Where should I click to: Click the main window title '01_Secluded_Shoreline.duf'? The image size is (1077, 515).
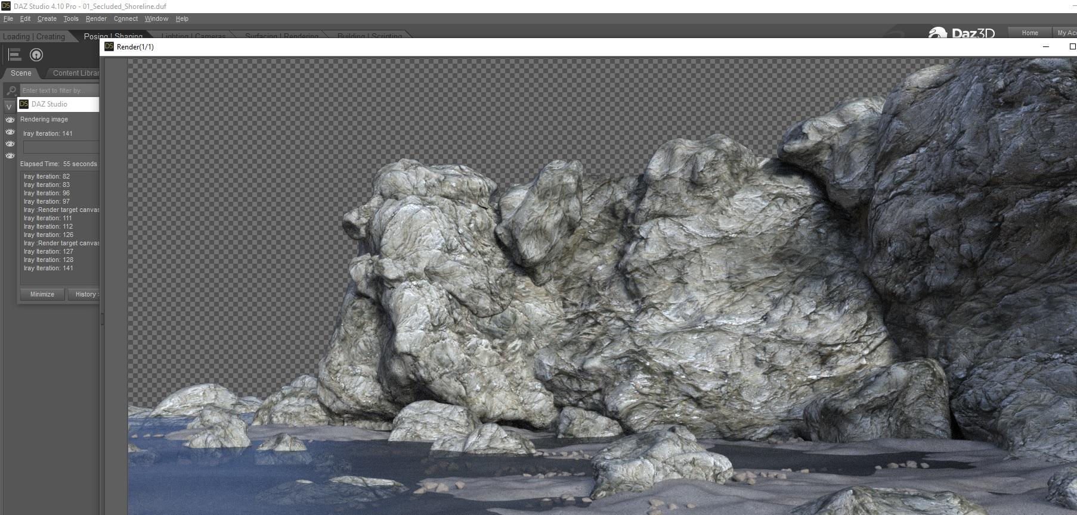click(125, 7)
